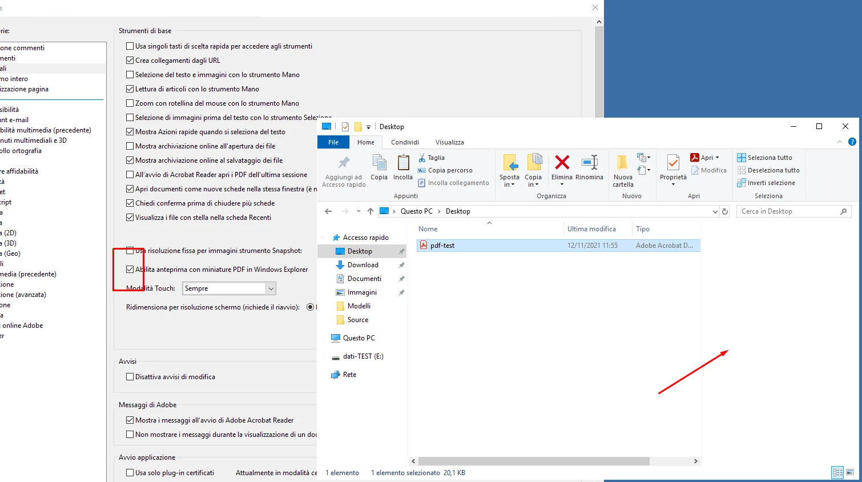Uncheck Crea collegamenti dagli URL
862x482 pixels.
click(130, 61)
